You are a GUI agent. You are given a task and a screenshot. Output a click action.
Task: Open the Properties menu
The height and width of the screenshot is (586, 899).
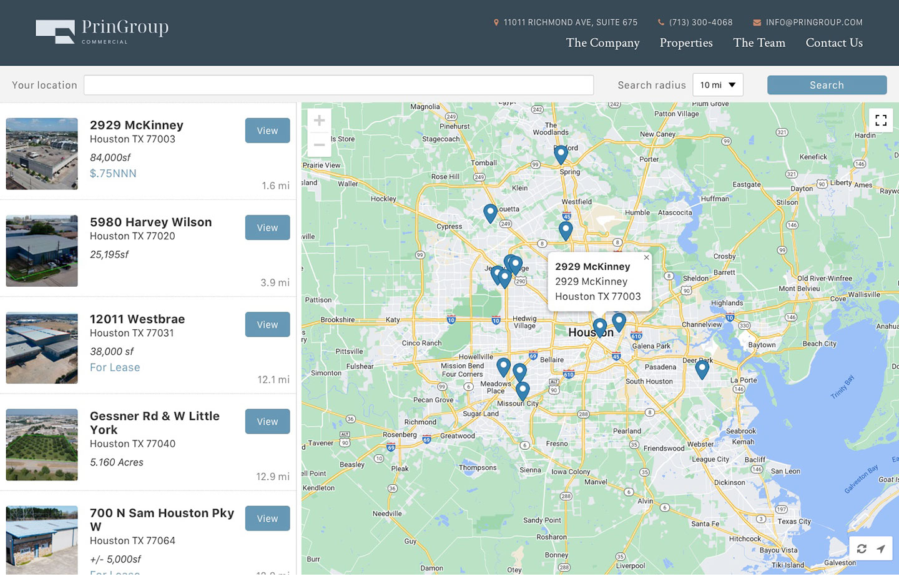pyautogui.click(x=685, y=42)
